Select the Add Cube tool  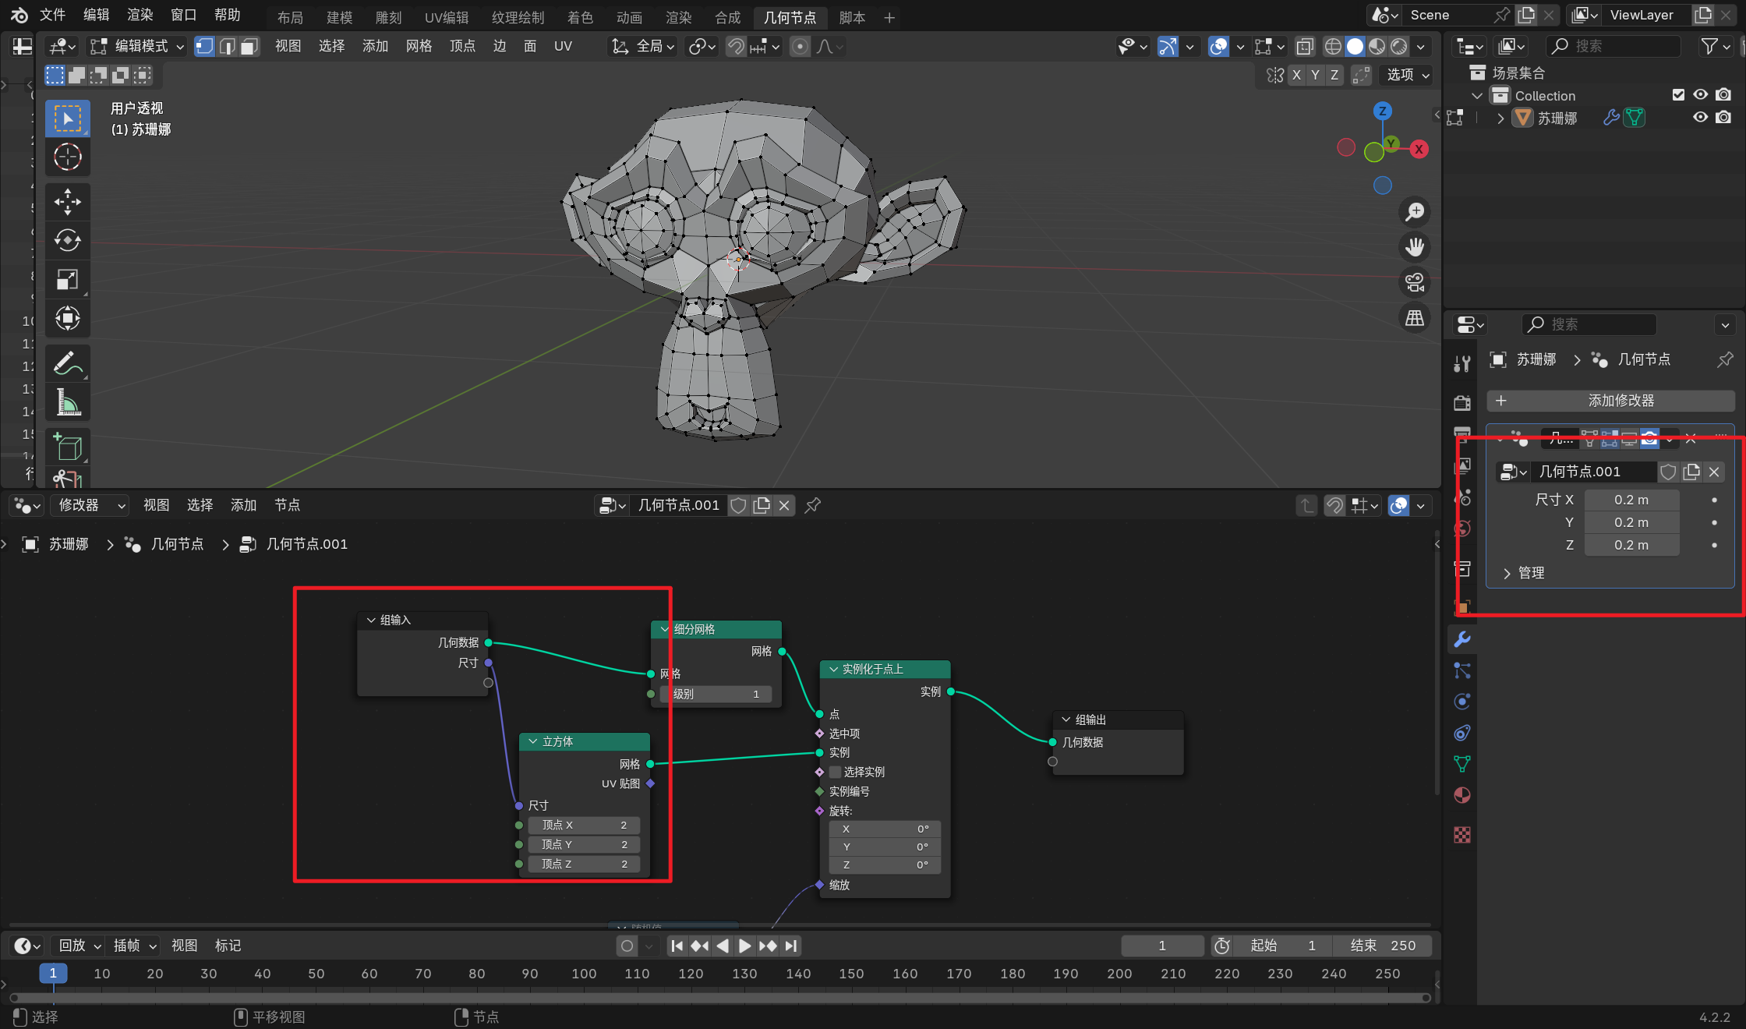[68, 447]
